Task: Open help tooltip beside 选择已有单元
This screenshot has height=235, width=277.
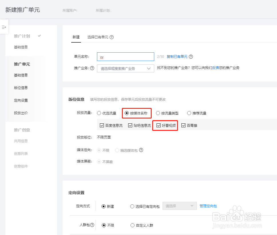Action: pyautogui.click(x=112, y=37)
